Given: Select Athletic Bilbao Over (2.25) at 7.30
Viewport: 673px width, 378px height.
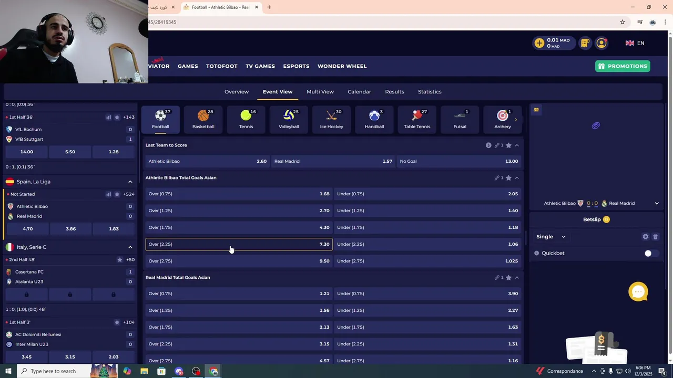Looking at the screenshot, I should [x=239, y=244].
